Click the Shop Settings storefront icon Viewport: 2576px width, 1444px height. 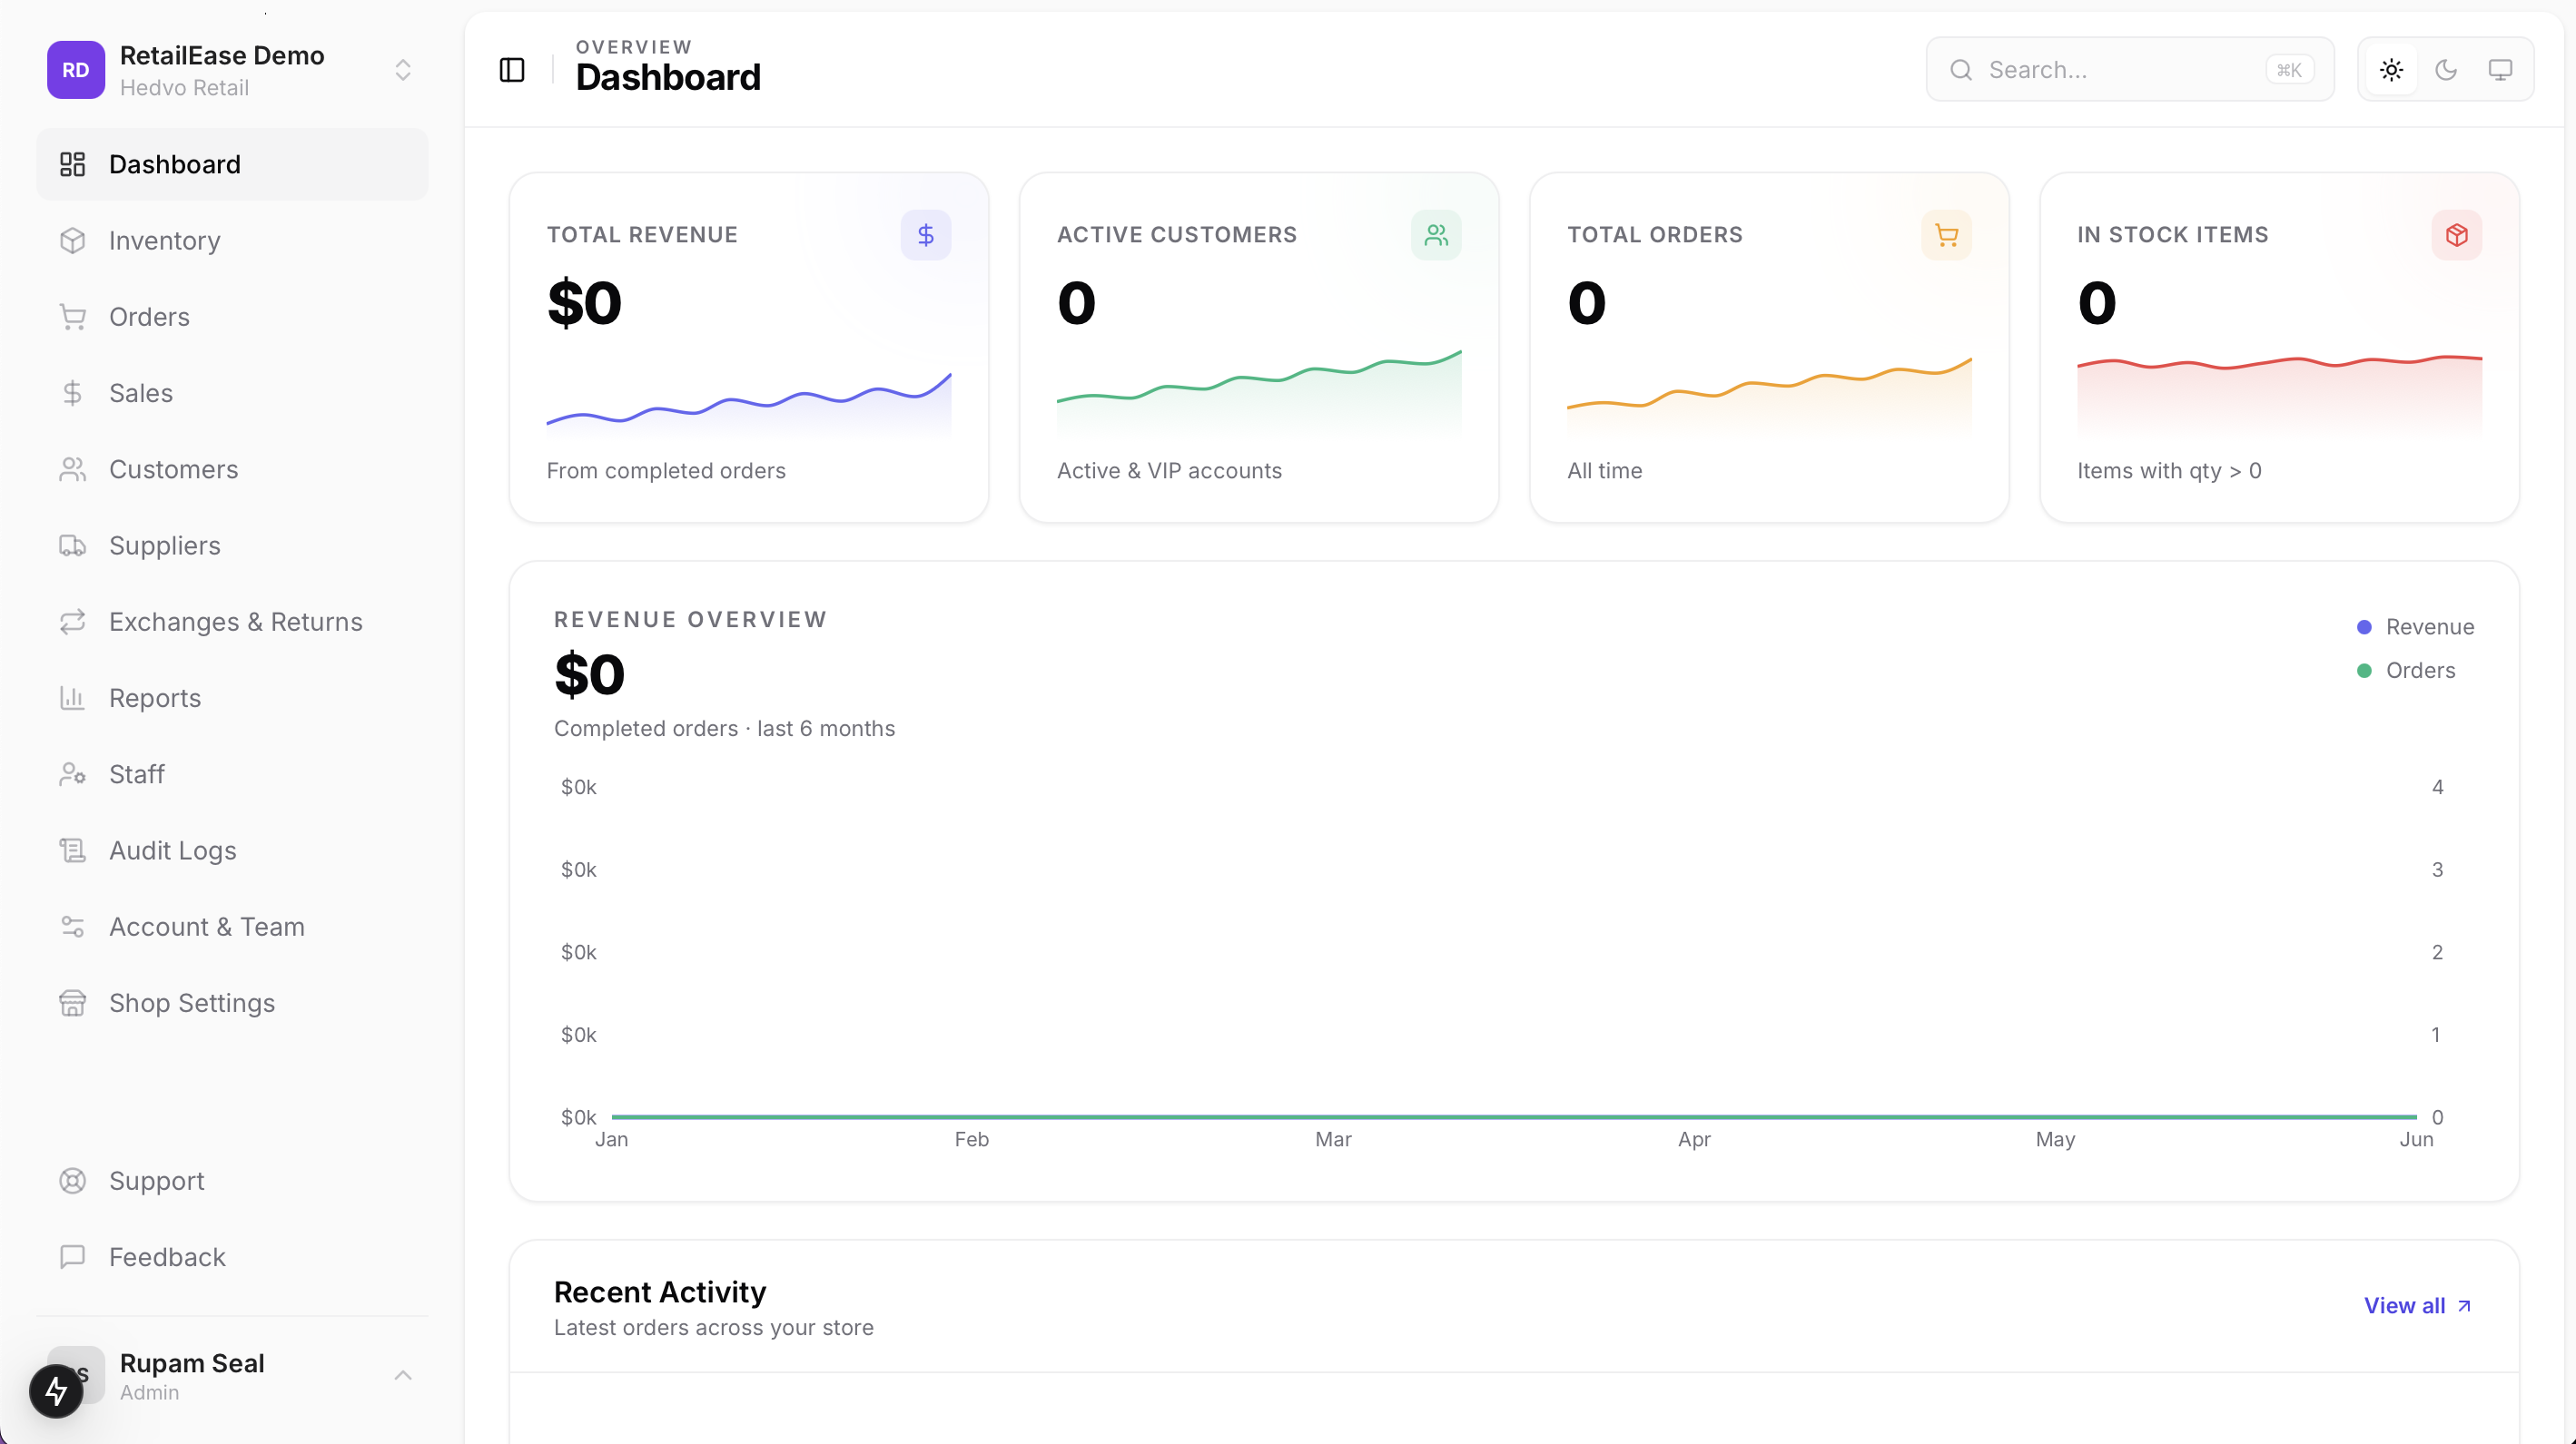(72, 1002)
